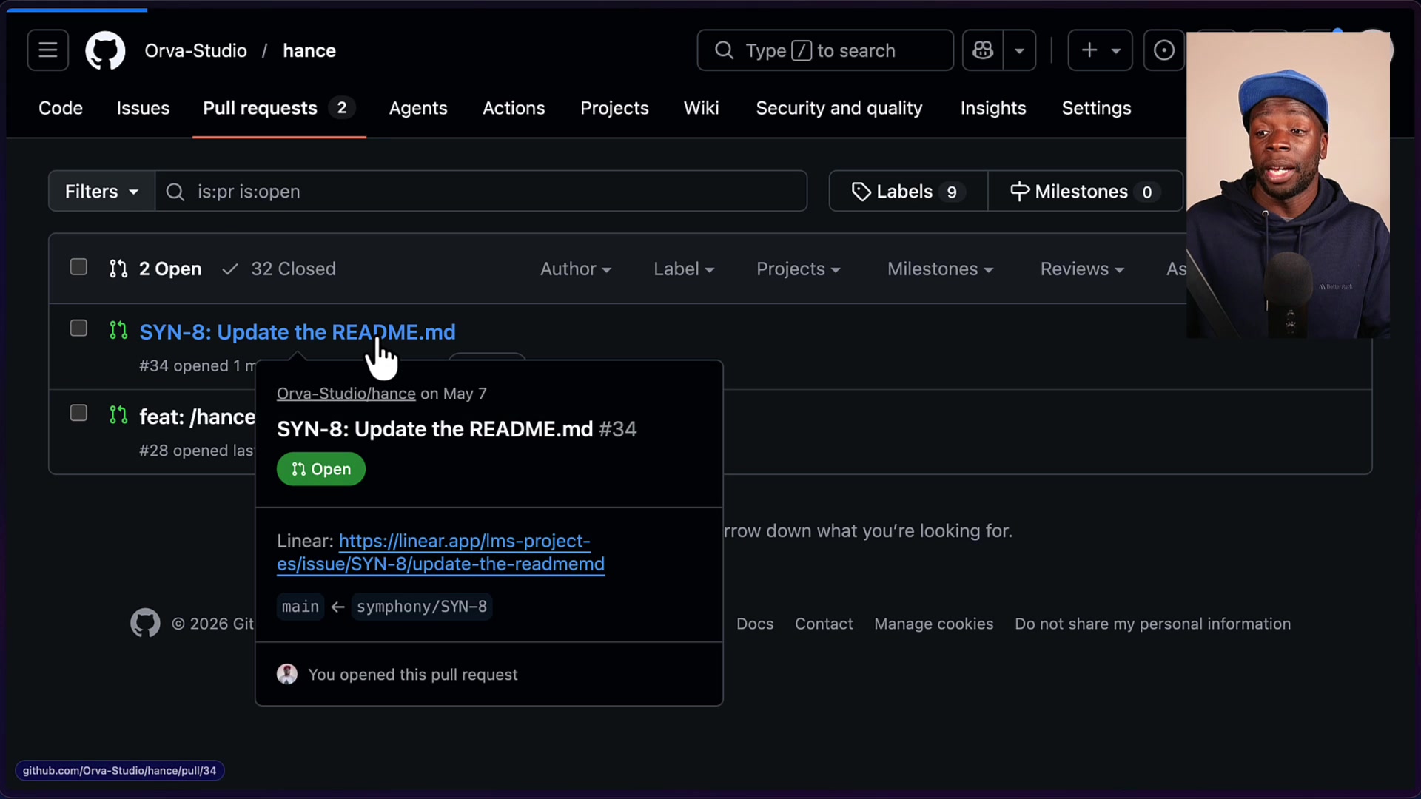The width and height of the screenshot is (1421, 799).
Task: Open the 'feat: /hance' pull request
Action: coord(197,417)
